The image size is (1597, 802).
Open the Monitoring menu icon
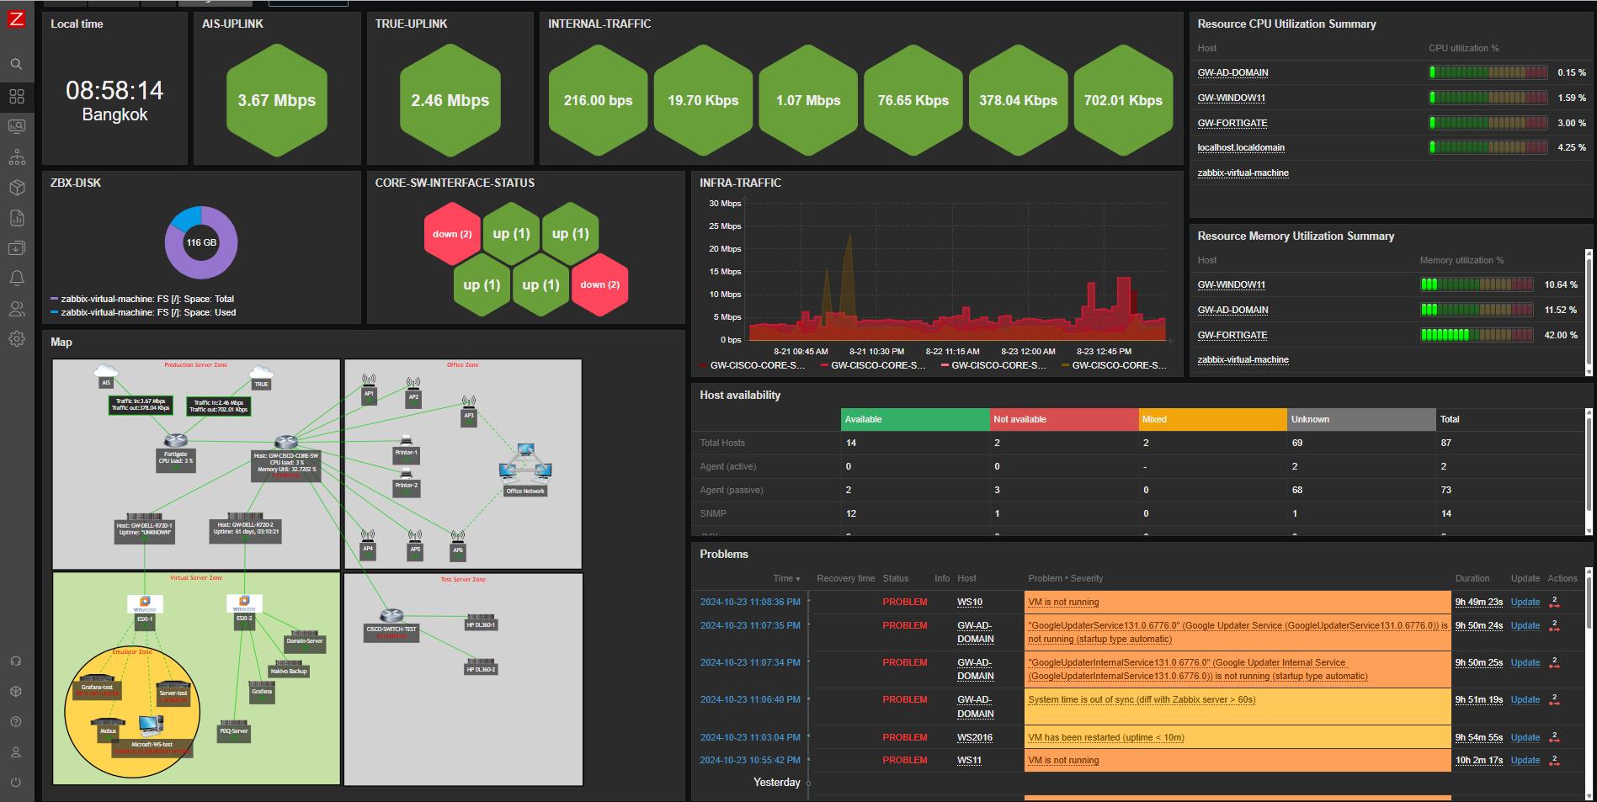point(16,126)
